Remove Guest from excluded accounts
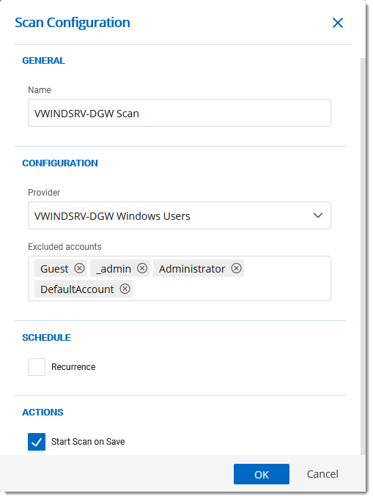The width and height of the screenshot is (373, 499). 79,268
